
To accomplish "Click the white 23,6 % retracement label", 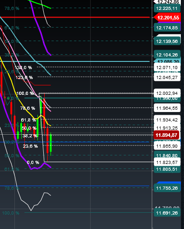I will (30, 146).
